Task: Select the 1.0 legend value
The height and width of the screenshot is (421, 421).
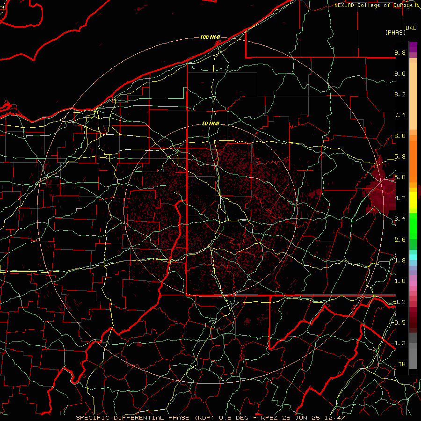Action: click(x=400, y=281)
